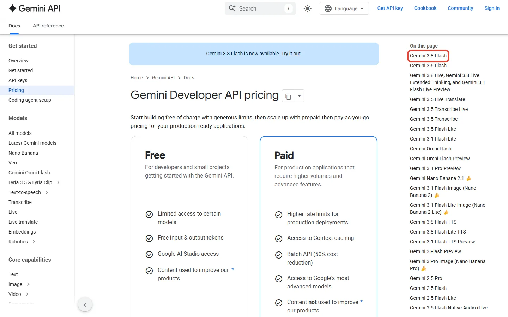Open the dropdown next to copy page icon
Screen dimensions: 508x317
click(x=299, y=96)
